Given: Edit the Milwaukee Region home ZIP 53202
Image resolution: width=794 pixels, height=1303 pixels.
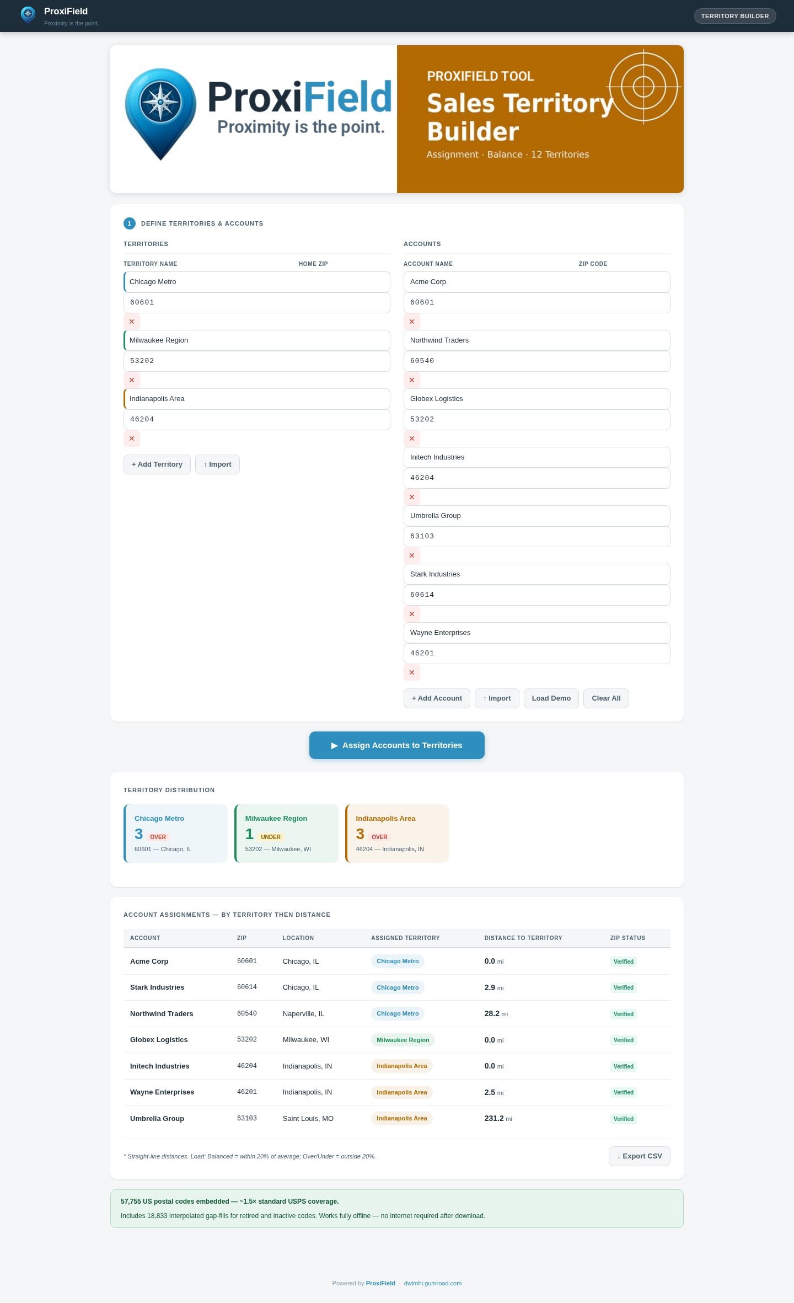Looking at the screenshot, I should [x=257, y=361].
